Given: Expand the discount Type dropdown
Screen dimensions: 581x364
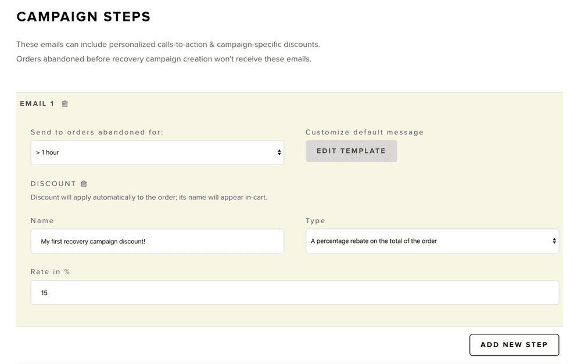Looking at the screenshot, I should (432, 241).
